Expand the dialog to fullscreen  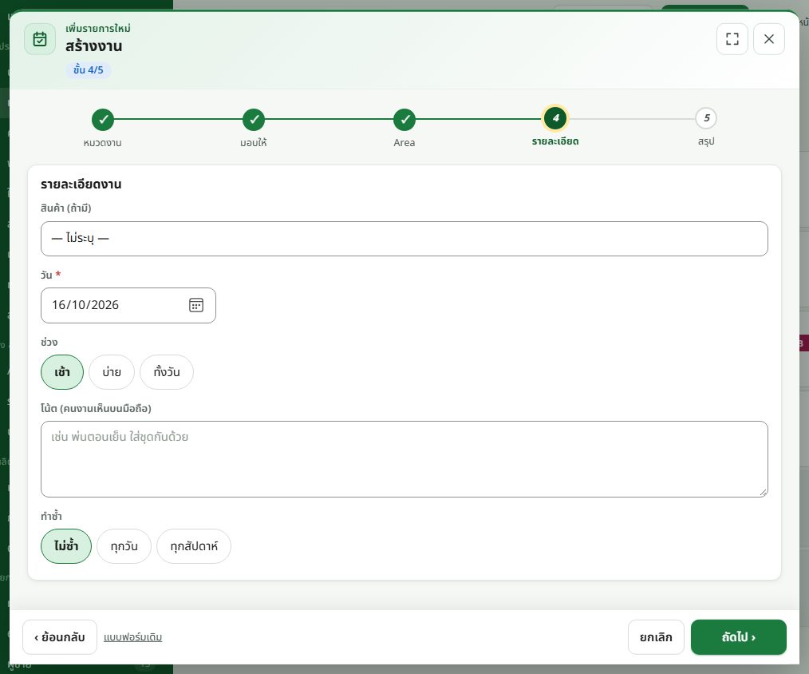[x=732, y=39]
